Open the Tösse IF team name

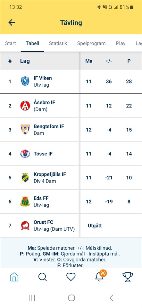pos(43,154)
